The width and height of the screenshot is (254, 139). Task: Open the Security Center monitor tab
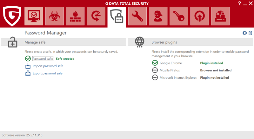click(34, 16)
